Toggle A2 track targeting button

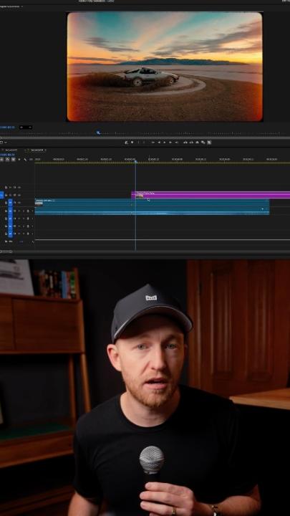pos(10,219)
